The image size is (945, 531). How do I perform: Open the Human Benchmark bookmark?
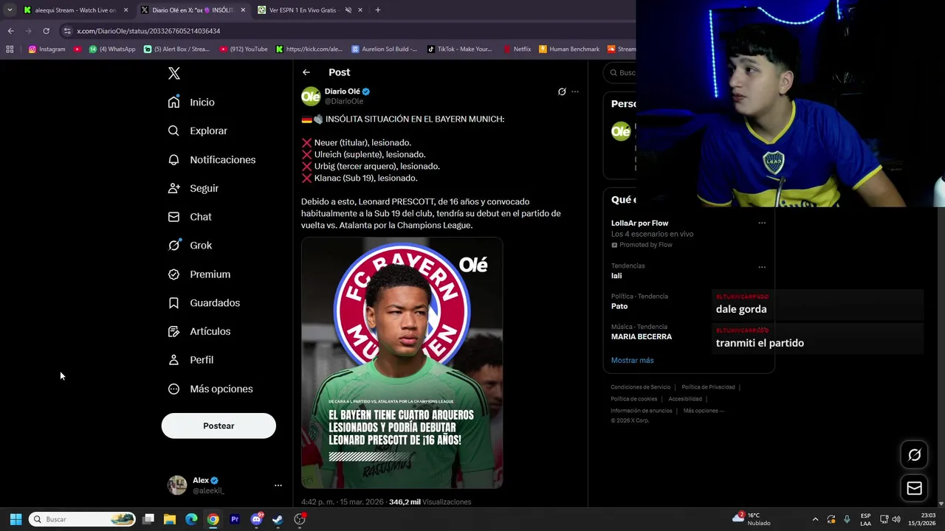[x=568, y=49]
